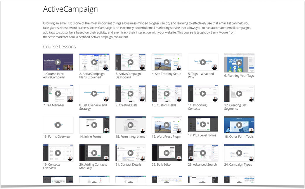Play the Inline Forms lesson video
The height and width of the screenshot is (189, 305).
(x=94, y=125)
